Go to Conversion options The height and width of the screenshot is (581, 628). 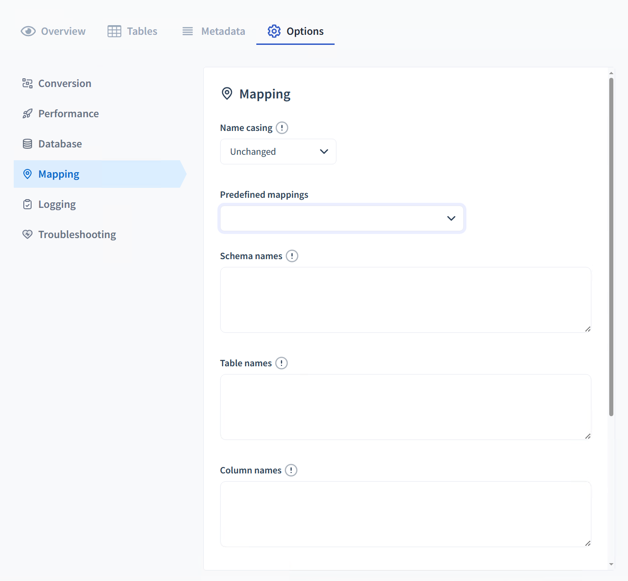pyautogui.click(x=65, y=83)
